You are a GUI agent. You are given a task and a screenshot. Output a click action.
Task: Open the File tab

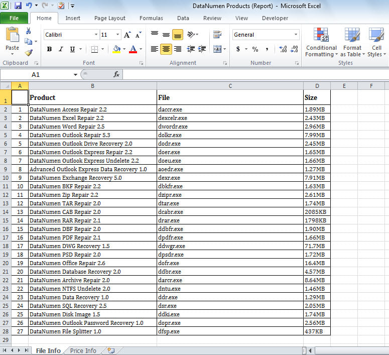pos(14,18)
